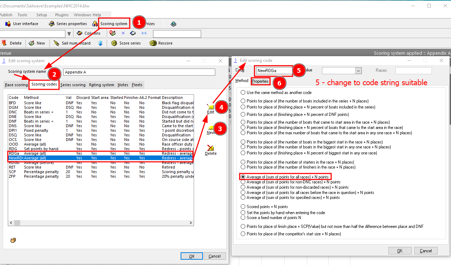The image size is (451, 265).
Task: Click the Scoring system name field
Action: (x=139, y=72)
